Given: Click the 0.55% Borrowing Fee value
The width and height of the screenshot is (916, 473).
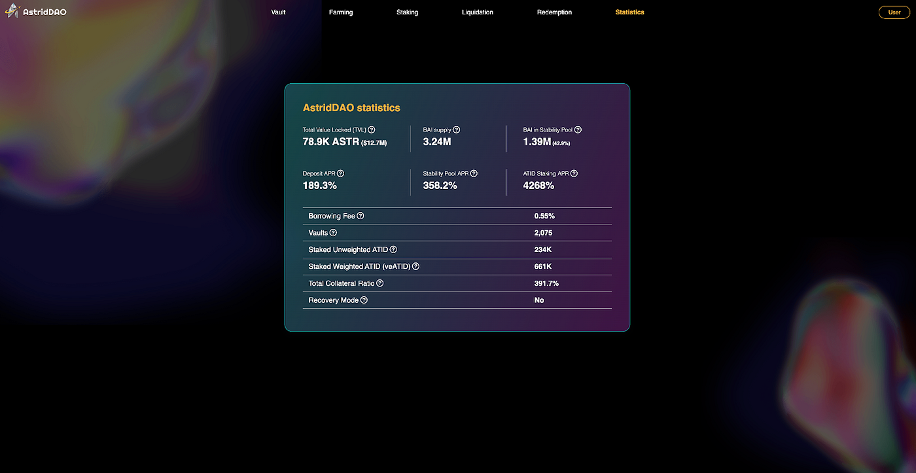Looking at the screenshot, I should point(544,216).
